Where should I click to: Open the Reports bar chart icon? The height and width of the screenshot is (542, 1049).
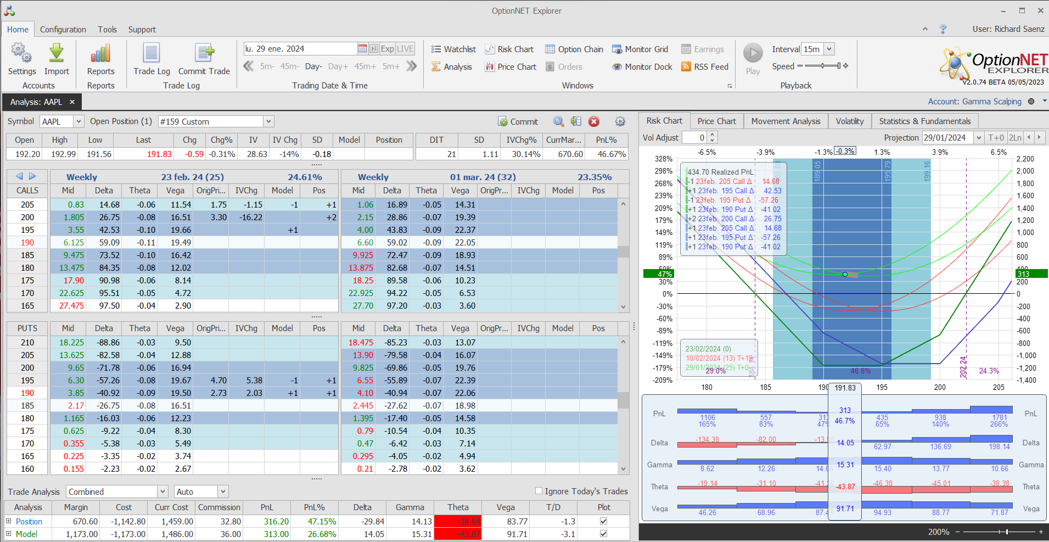100,54
